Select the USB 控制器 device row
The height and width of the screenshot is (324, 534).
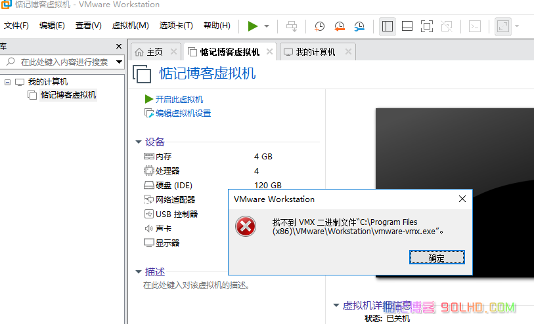[171, 214]
